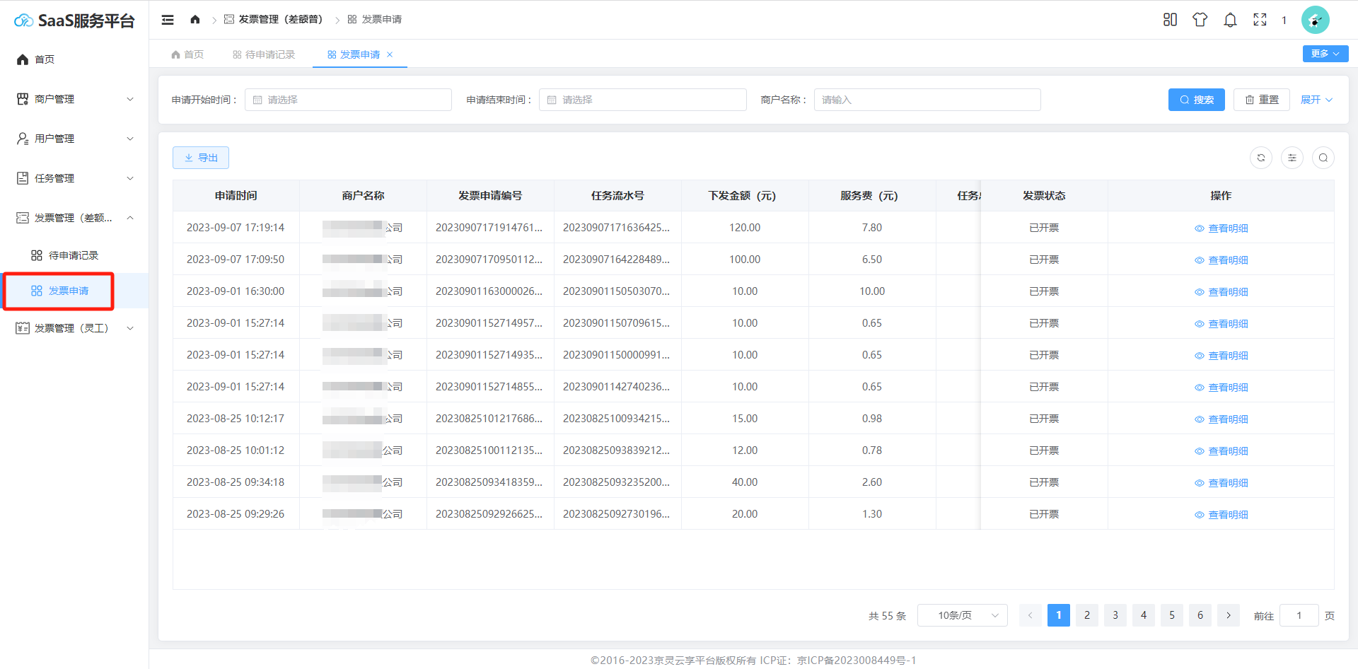This screenshot has height=669, width=1358.
Task: Click invoice number 20230907171914761...
Action: (489, 228)
